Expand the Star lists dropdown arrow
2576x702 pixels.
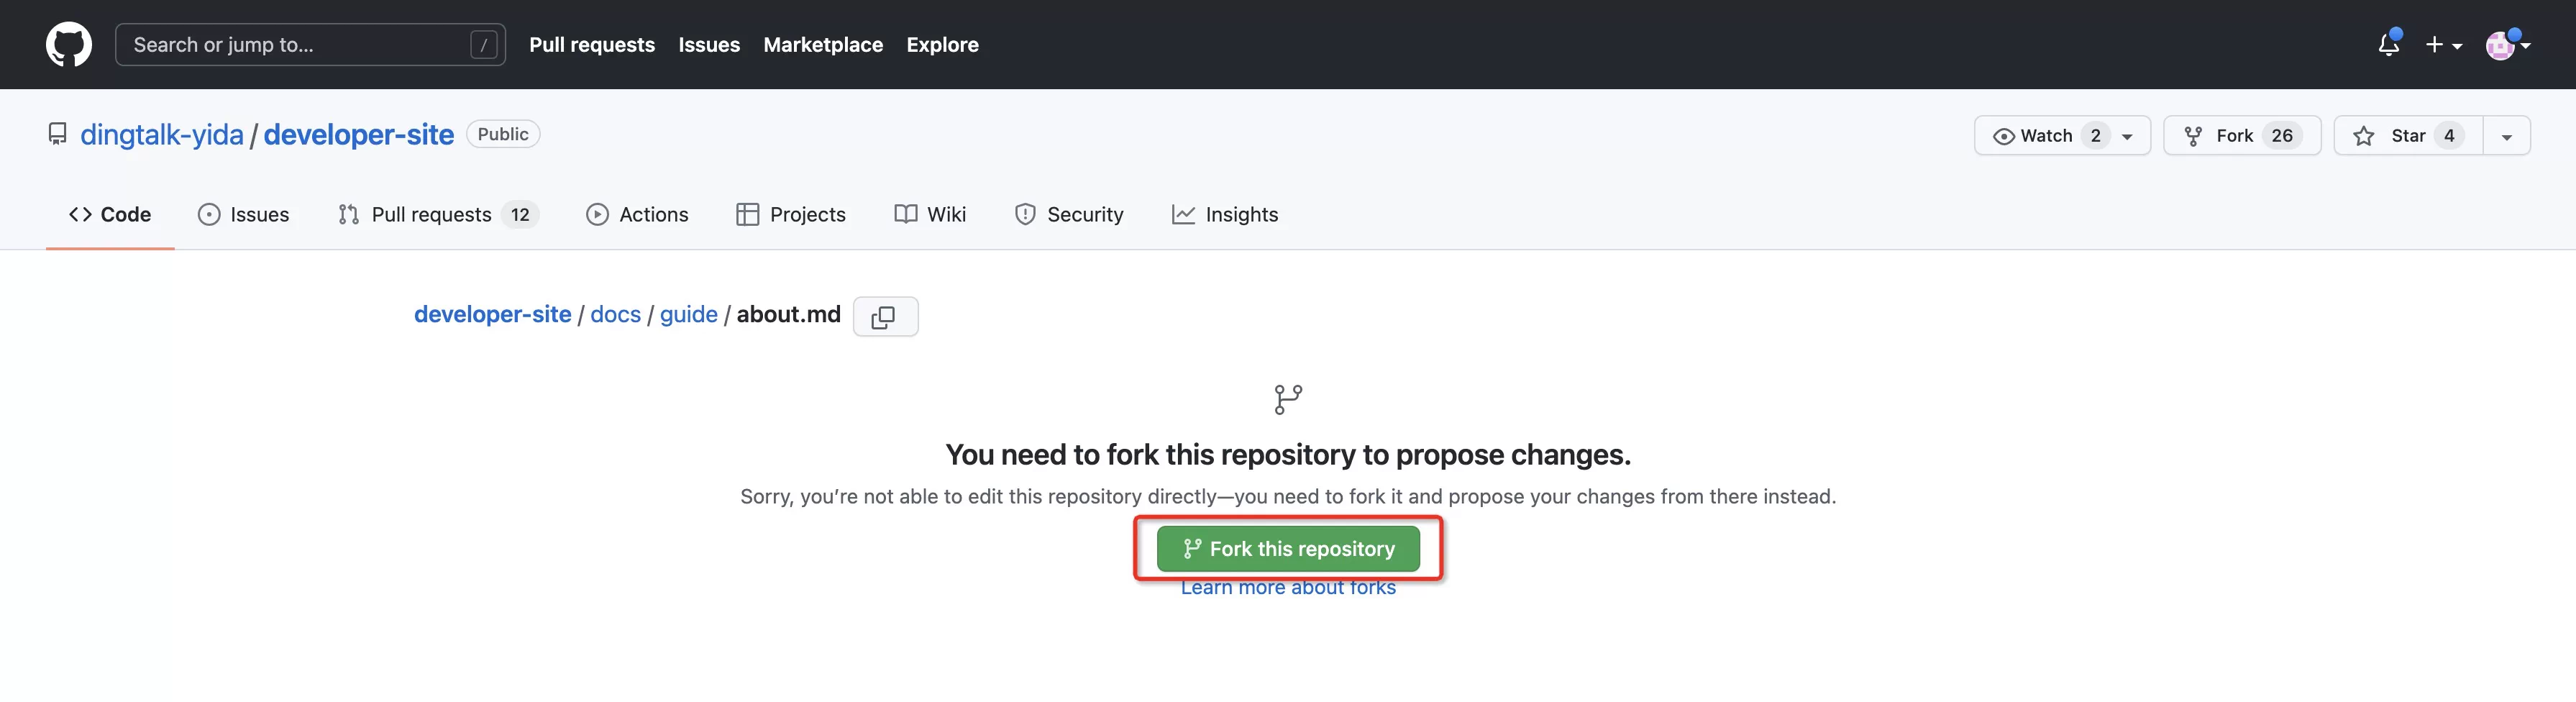(2506, 136)
